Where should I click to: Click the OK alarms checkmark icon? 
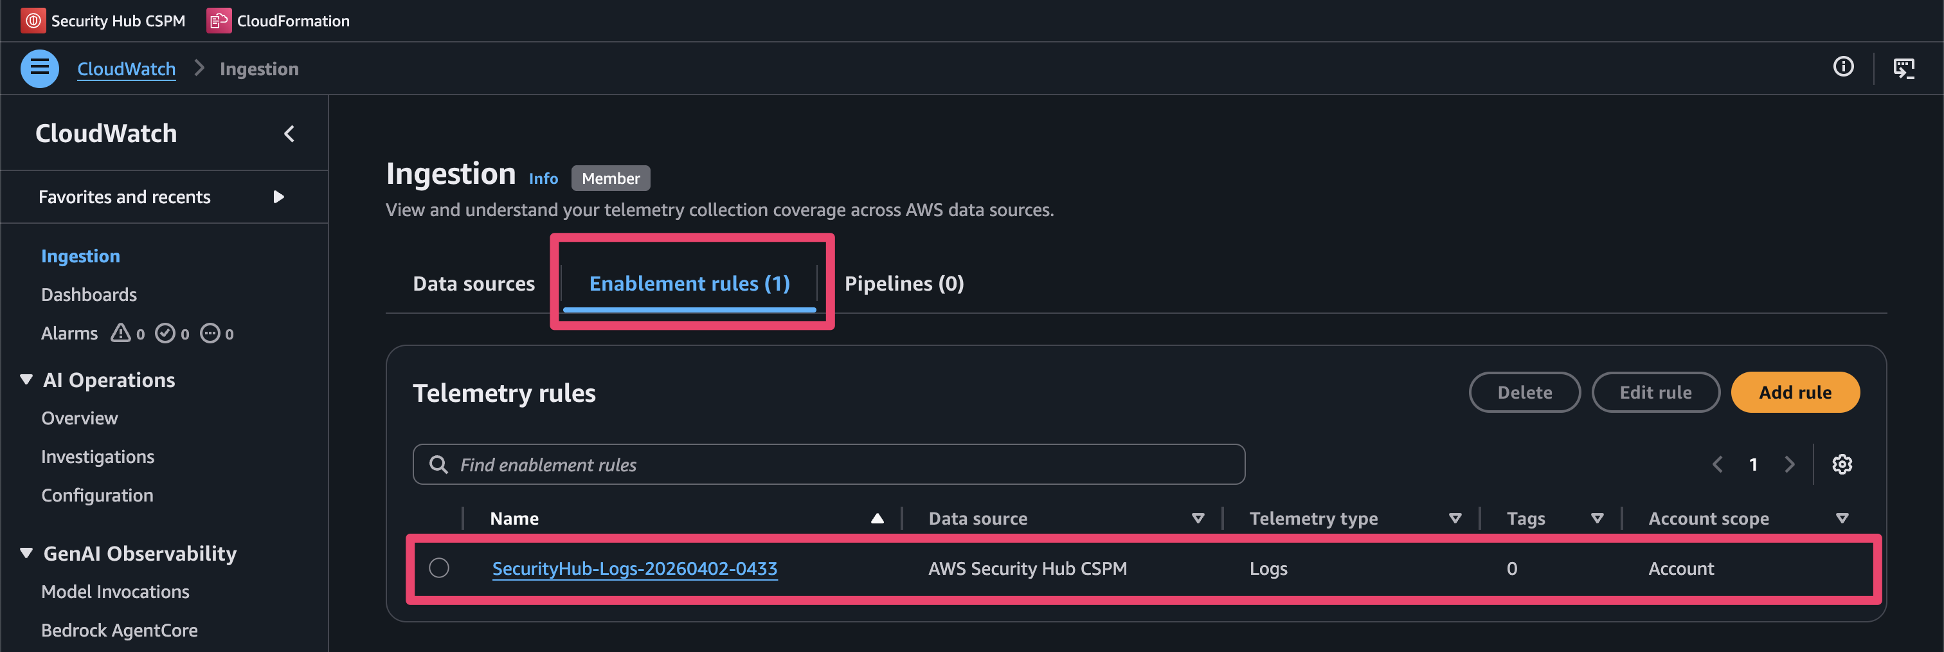(165, 333)
